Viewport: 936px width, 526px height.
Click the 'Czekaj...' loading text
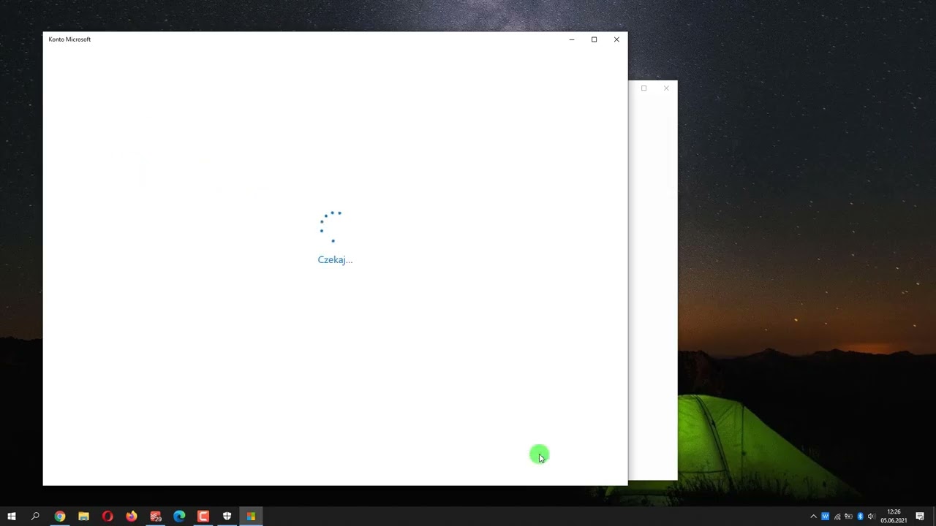(335, 260)
